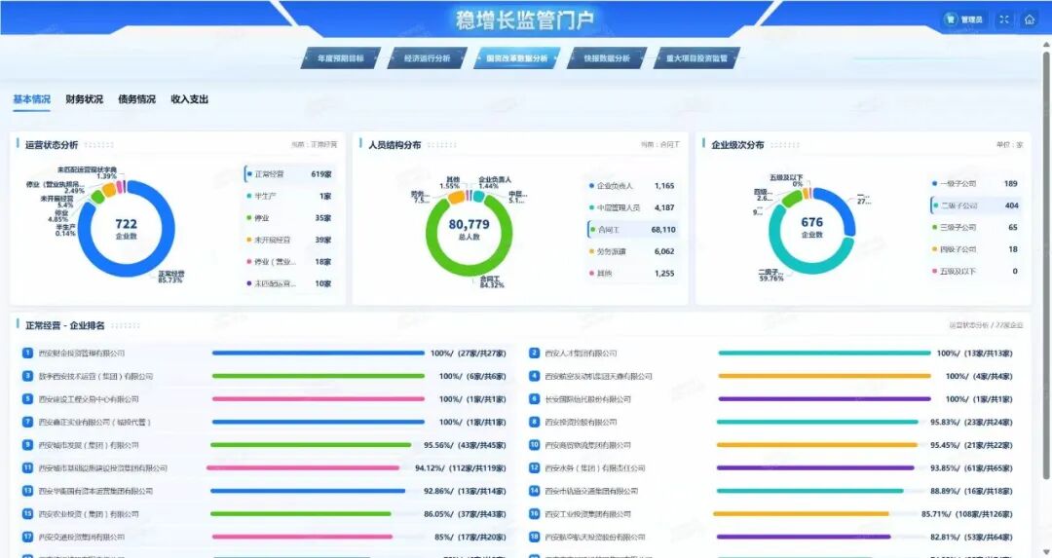This screenshot has width=1052, height=558.
Task: Select the legend entry showing 10家
Action: click(289, 283)
